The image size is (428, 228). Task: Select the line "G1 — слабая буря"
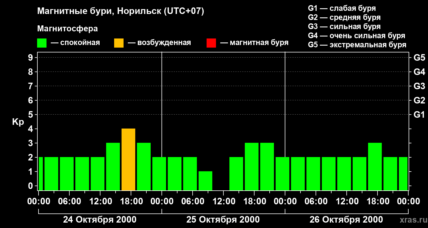click(342, 8)
